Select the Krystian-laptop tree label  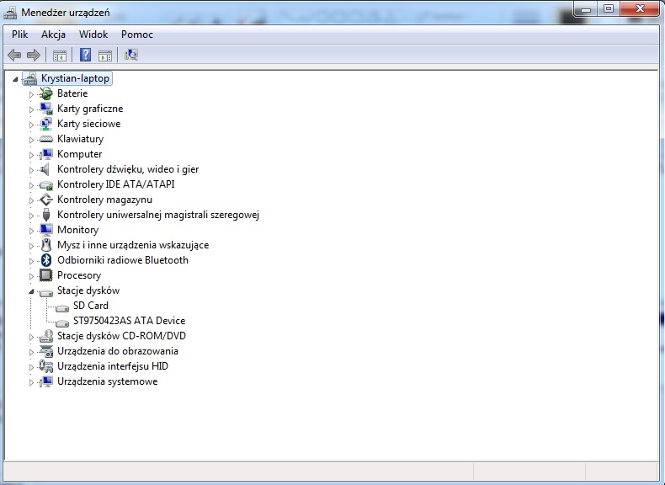pos(75,78)
